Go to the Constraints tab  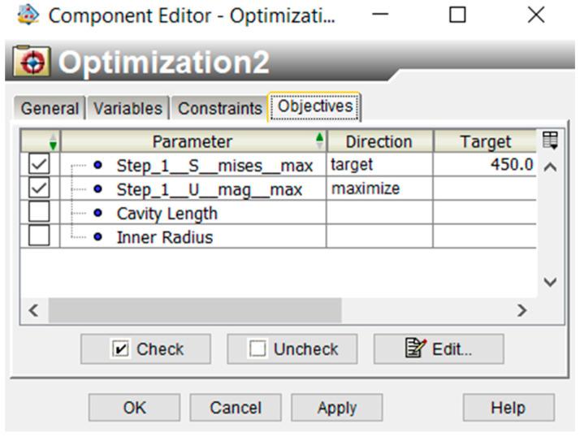[219, 108]
